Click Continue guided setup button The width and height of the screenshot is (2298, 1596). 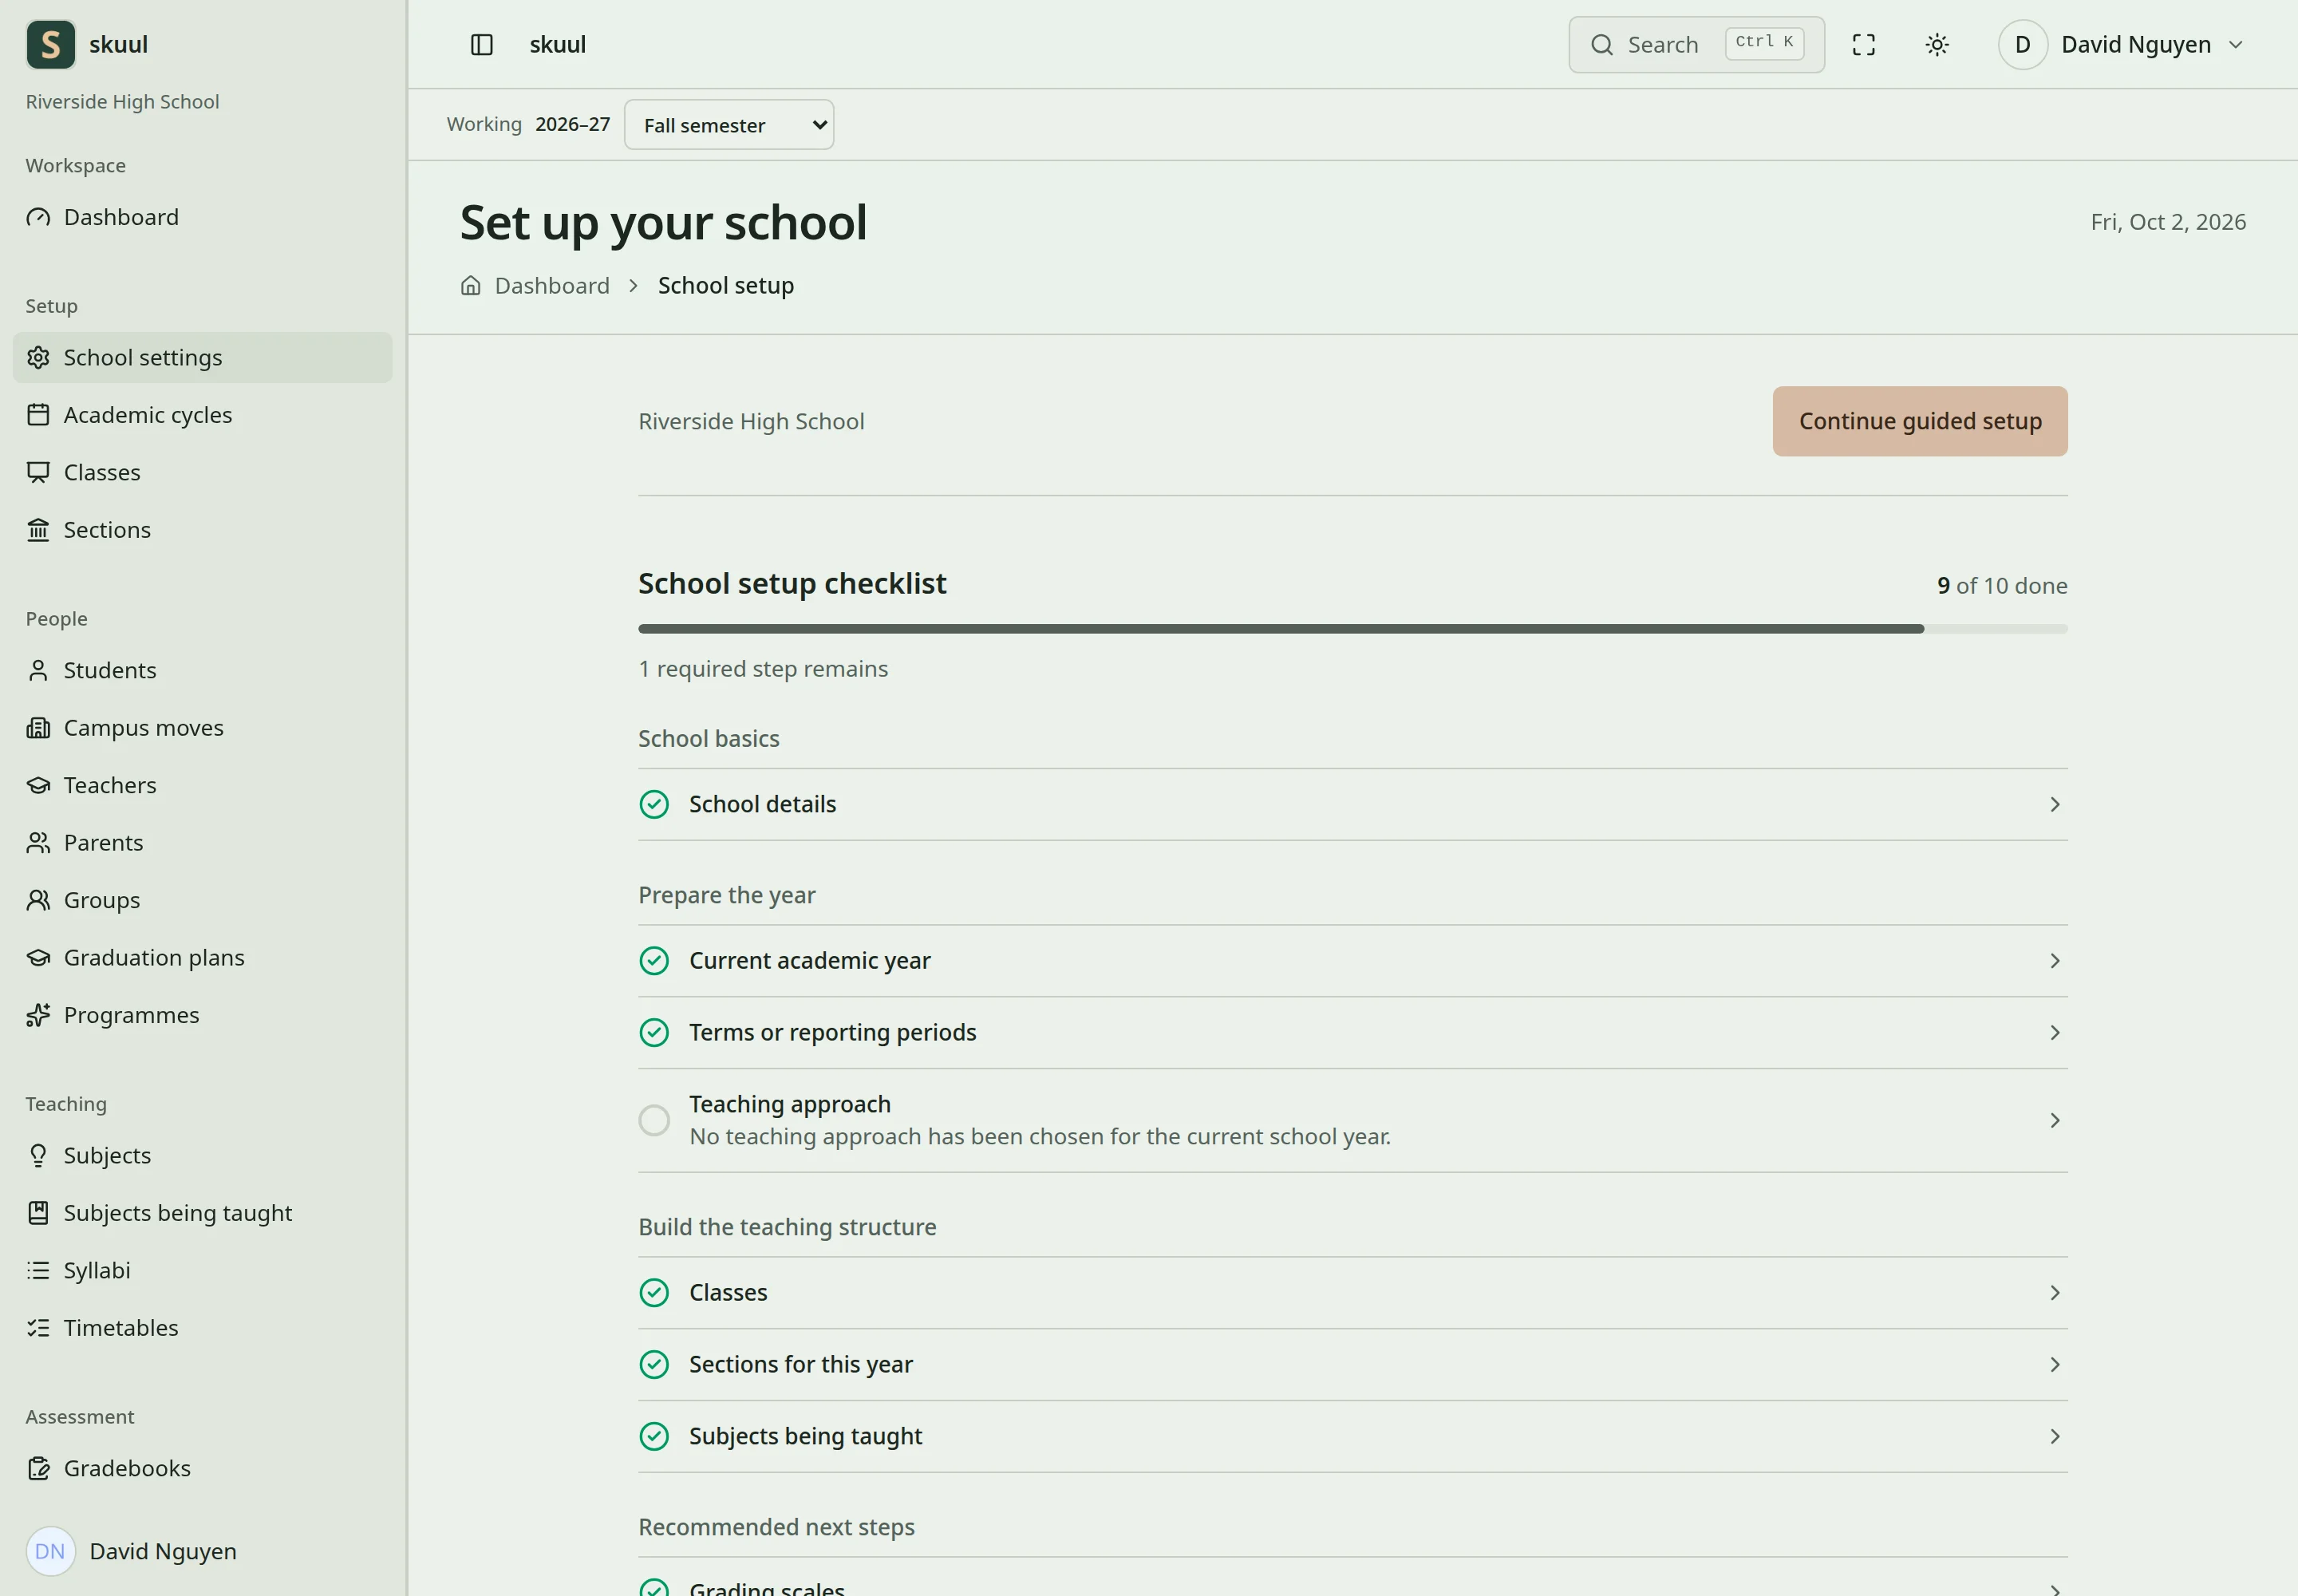click(1920, 422)
